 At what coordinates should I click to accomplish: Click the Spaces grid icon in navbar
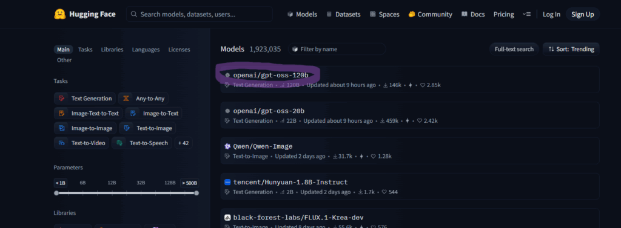(373, 15)
